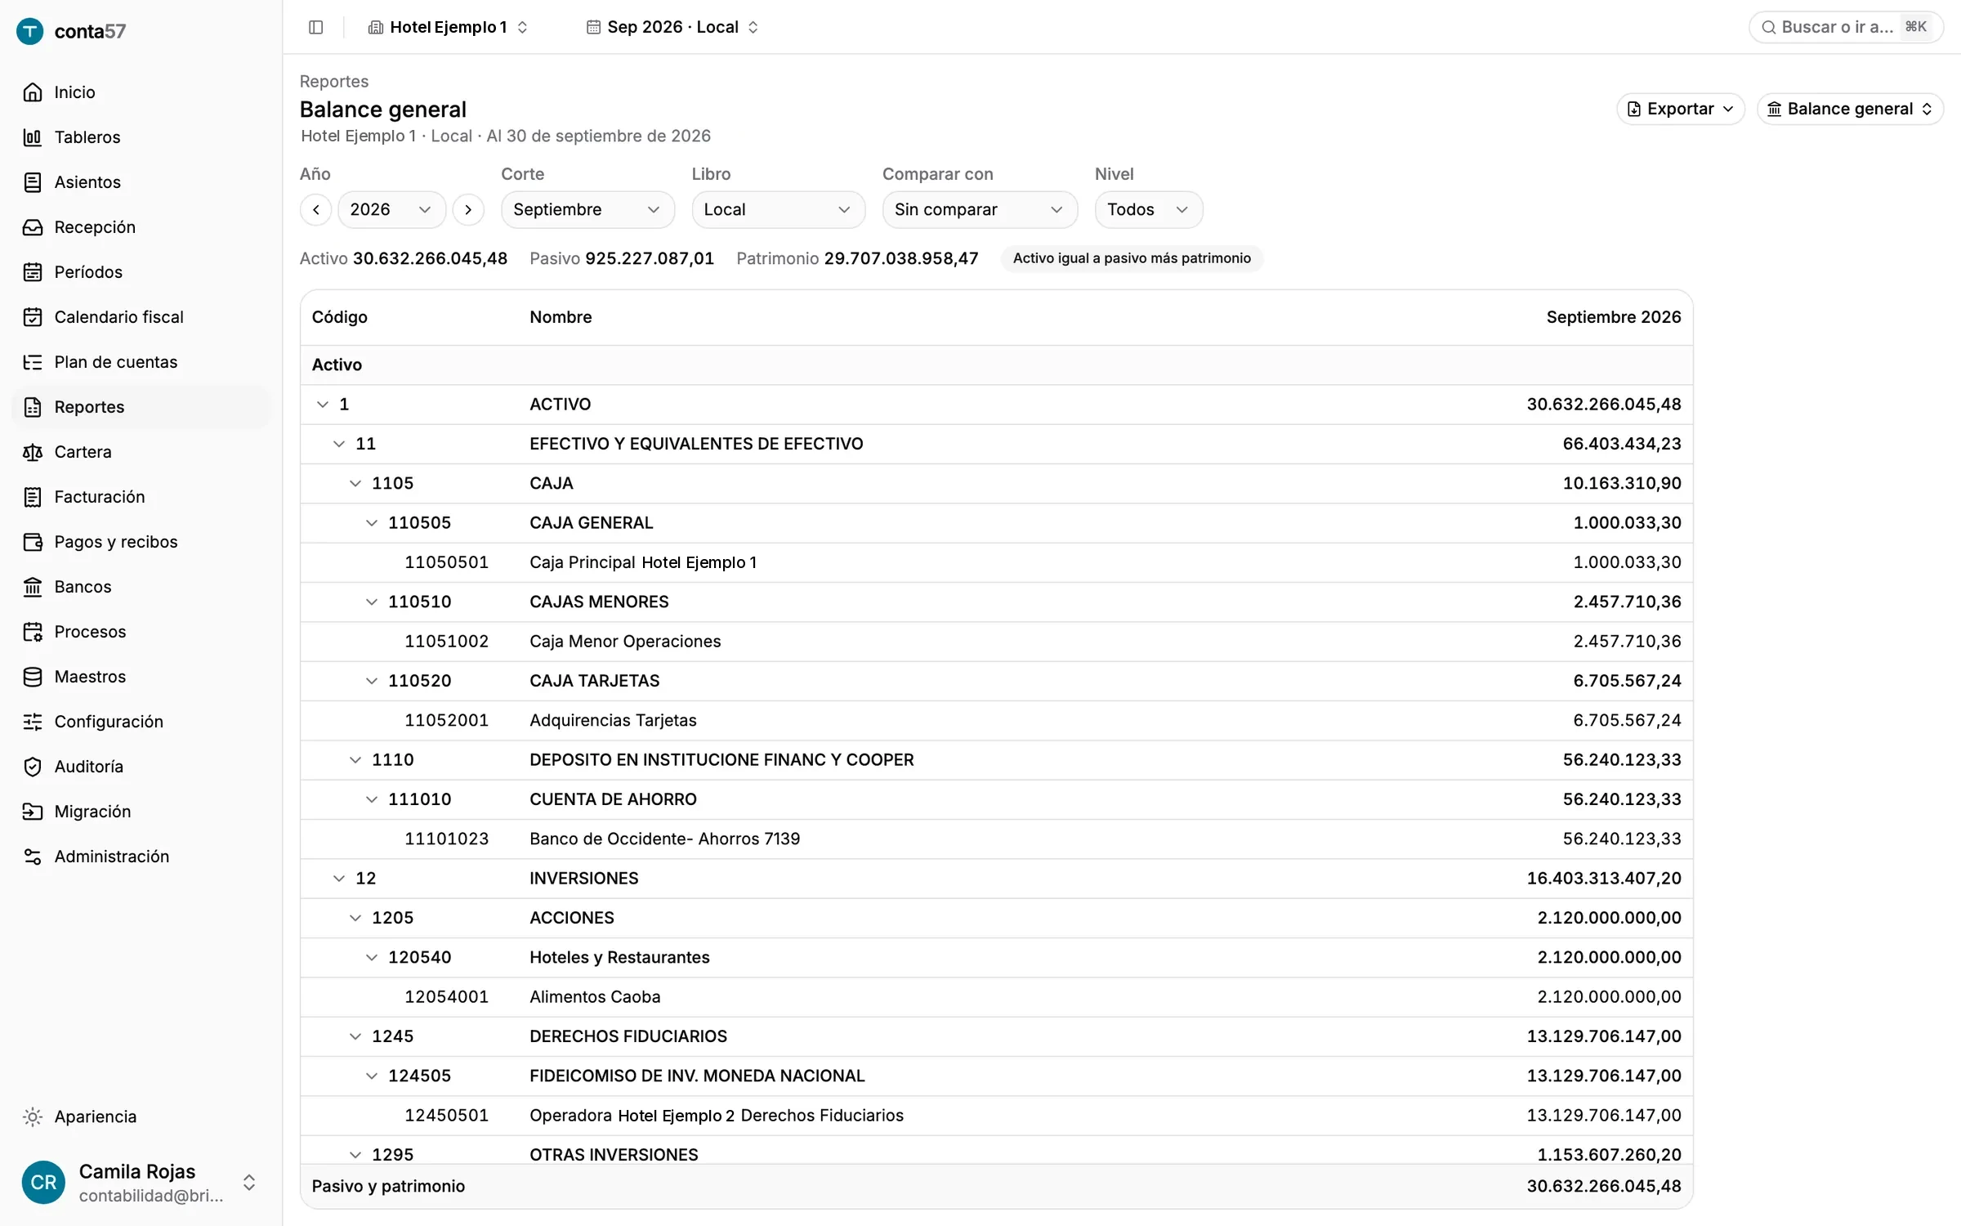Viewport: 1961px width, 1226px height.
Task: Go to Recepción inbox icon
Action: (33, 227)
